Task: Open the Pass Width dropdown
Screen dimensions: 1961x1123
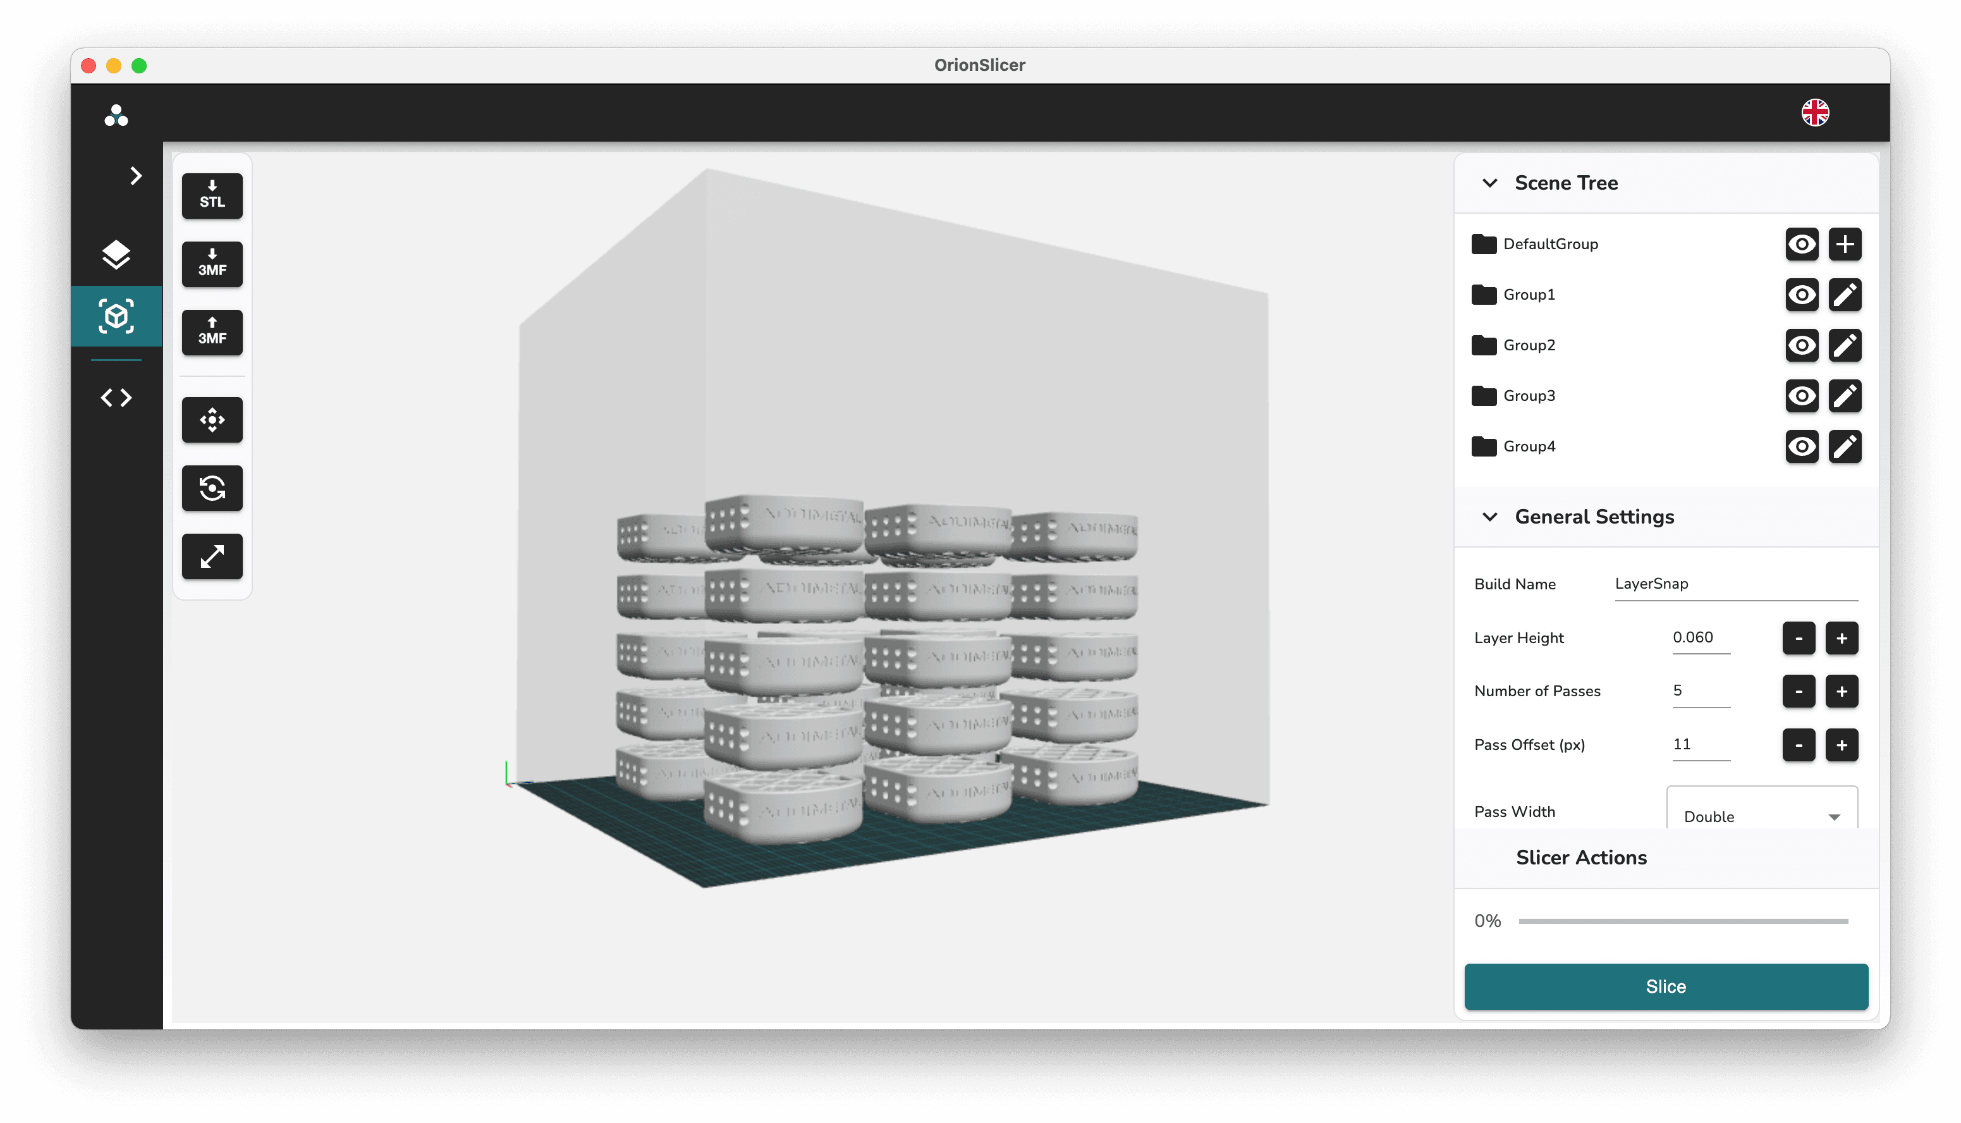Action: point(1761,814)
